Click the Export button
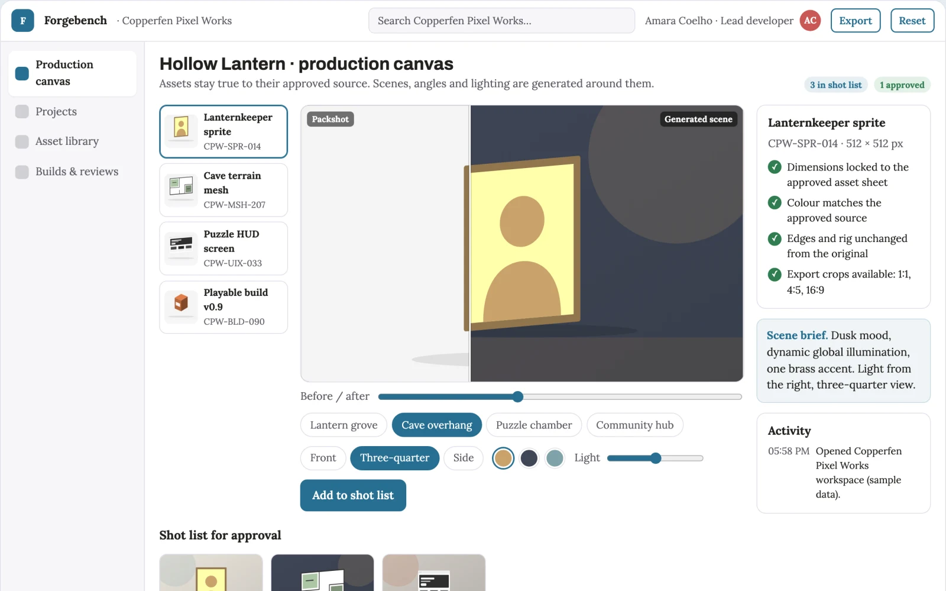 pos(856,21)
